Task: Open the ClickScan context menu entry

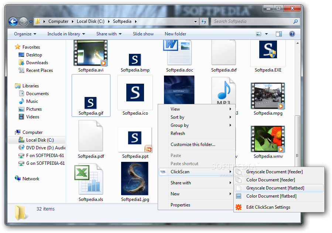Action: tap(196, 172)
